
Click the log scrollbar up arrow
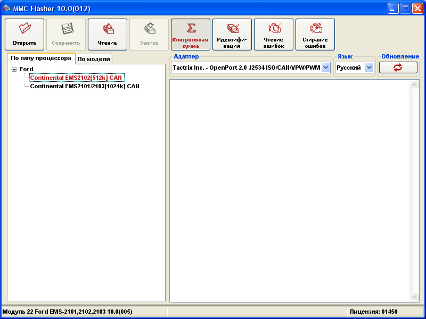414,85
